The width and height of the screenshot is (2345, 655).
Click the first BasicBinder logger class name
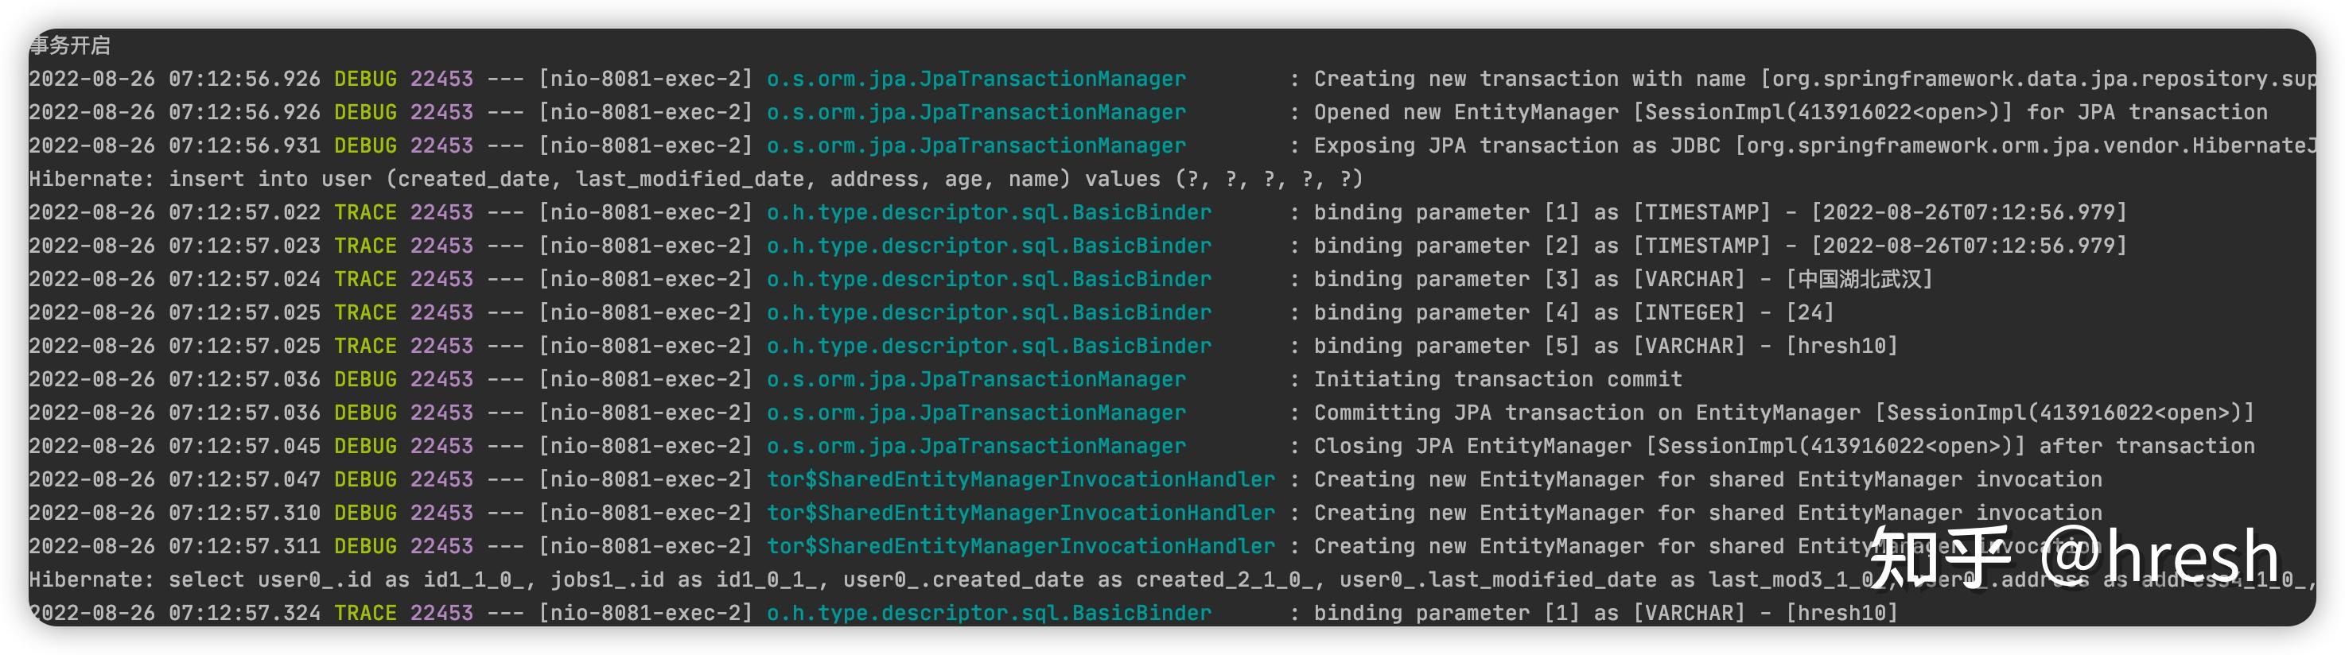(989, 213)
